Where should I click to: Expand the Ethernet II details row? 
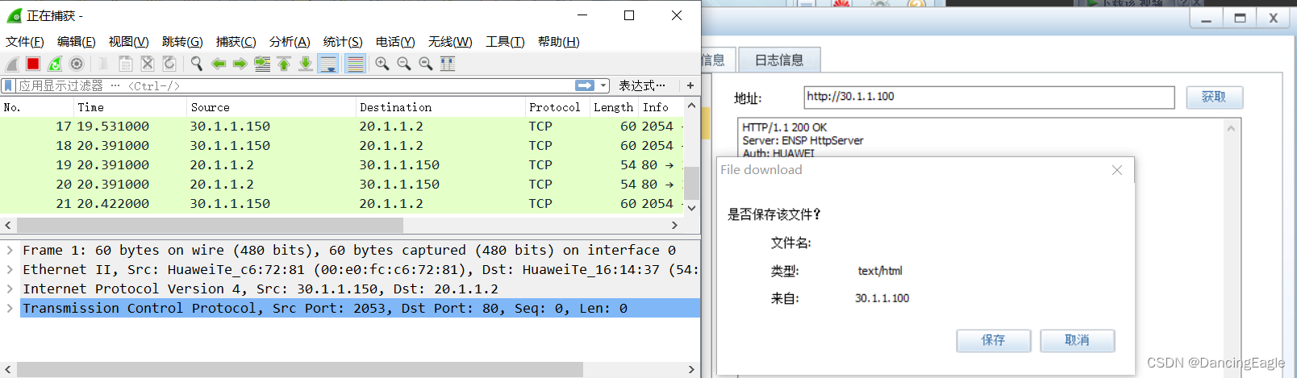10,269
